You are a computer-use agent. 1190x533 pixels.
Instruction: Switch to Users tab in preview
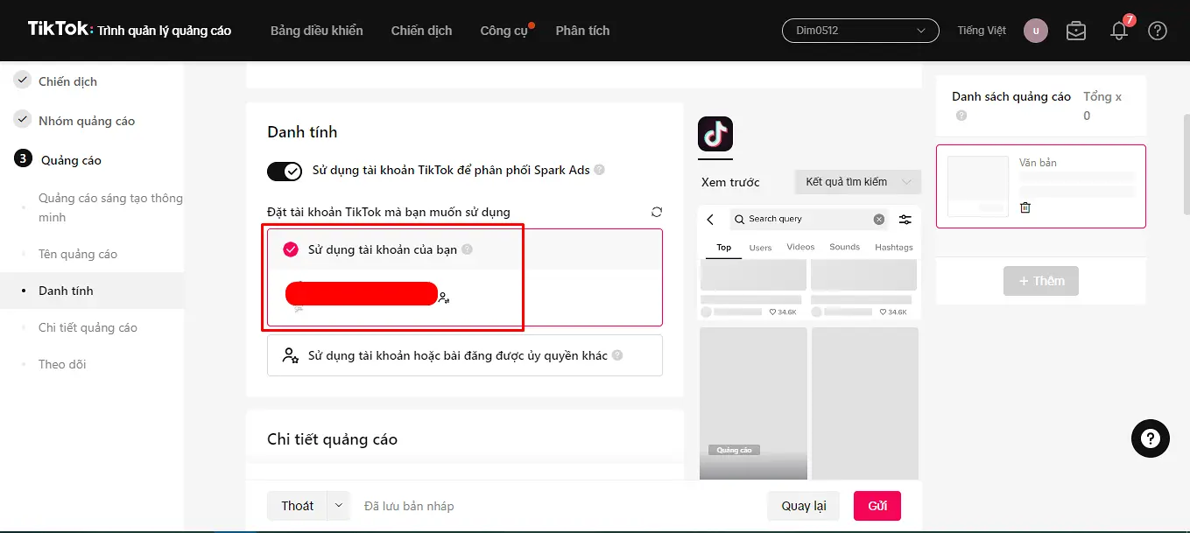click(760, 248)
